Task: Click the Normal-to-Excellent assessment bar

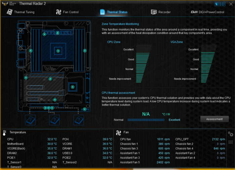Action: pos(146,120)
